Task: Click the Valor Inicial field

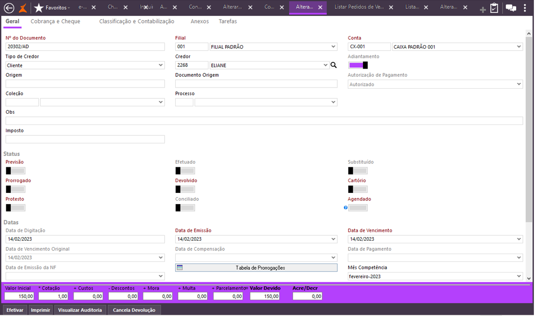Action: (x=19, y=296)
